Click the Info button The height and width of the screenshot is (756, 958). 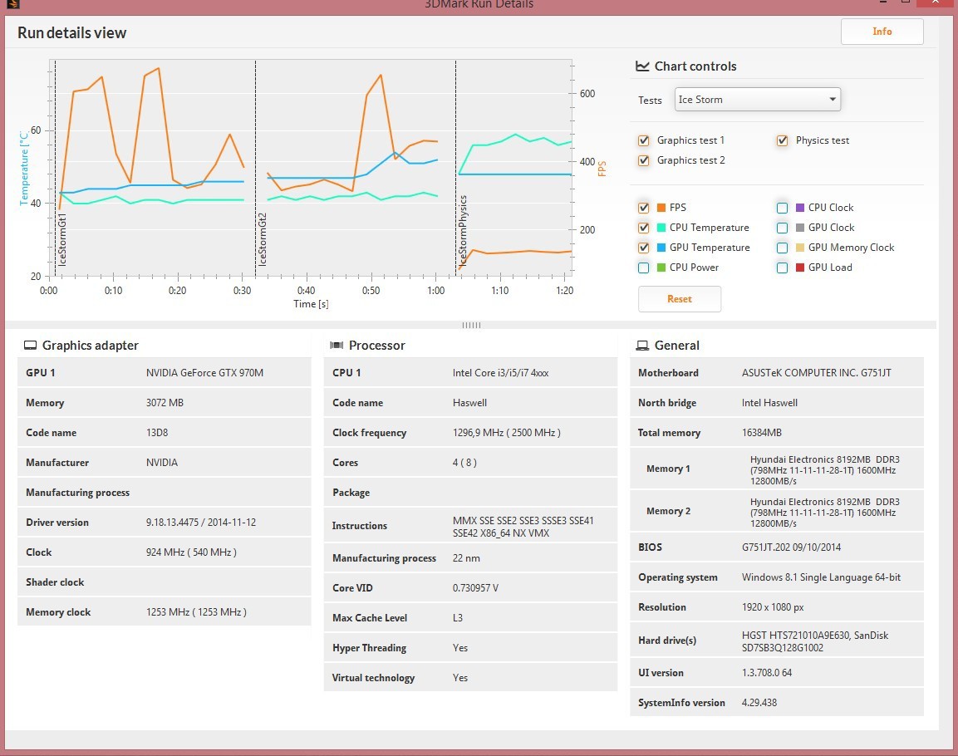point(882,32)
